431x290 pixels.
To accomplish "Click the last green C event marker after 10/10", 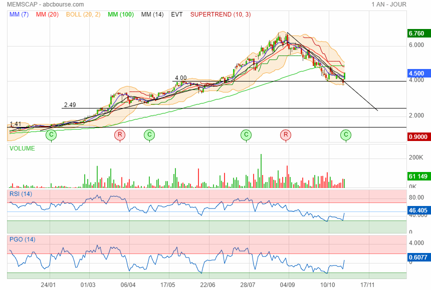I will coord(346,134).
